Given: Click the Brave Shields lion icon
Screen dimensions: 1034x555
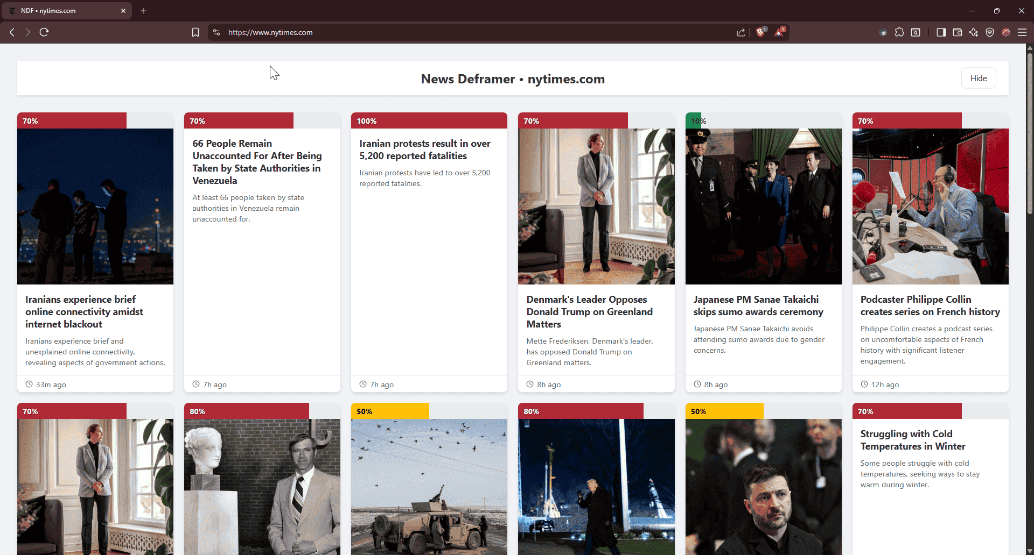Looking at the screenshot, I should (760, 32).
